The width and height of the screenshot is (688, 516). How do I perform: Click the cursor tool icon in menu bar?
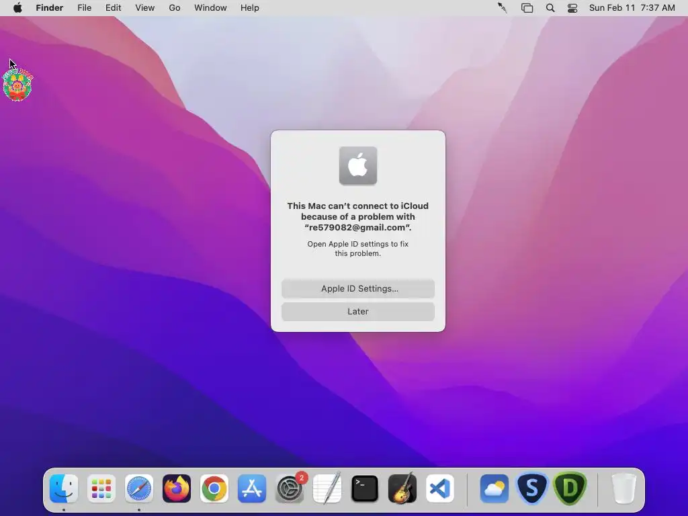point(503,8)
